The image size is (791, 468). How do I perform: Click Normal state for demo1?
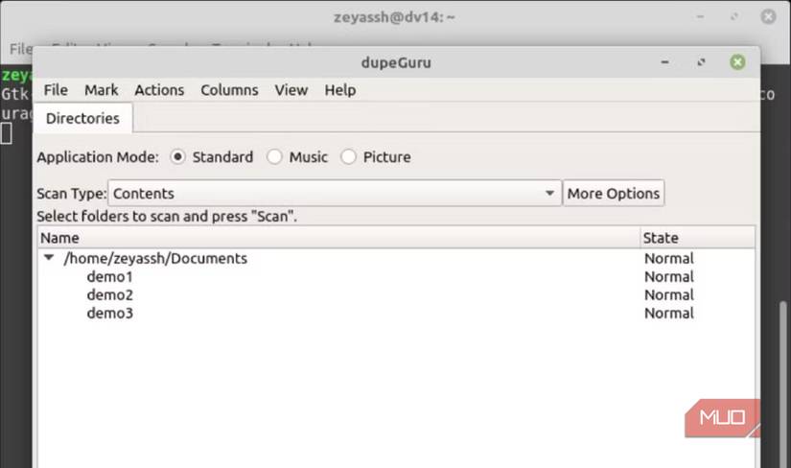pyautogui.click(x=669, y=276)
